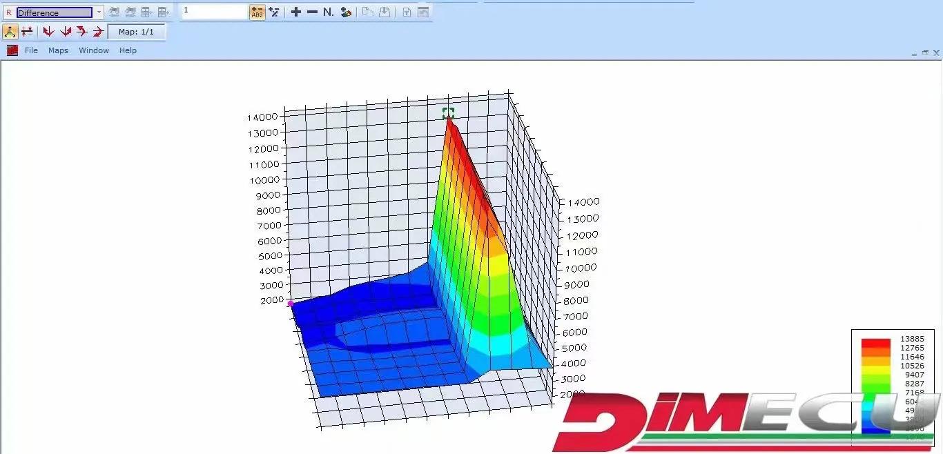Click the 14000 label on the left axis

point(262,117)
